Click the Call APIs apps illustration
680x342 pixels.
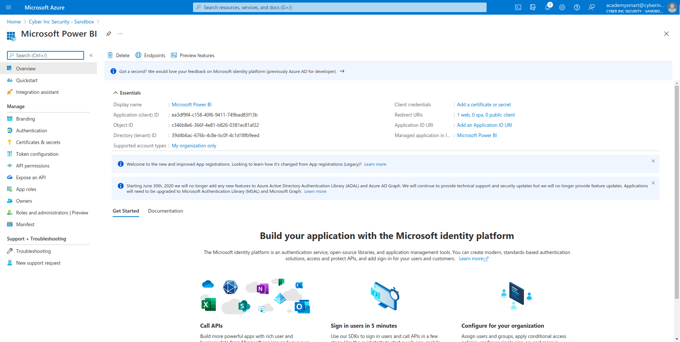pos(255,296)
